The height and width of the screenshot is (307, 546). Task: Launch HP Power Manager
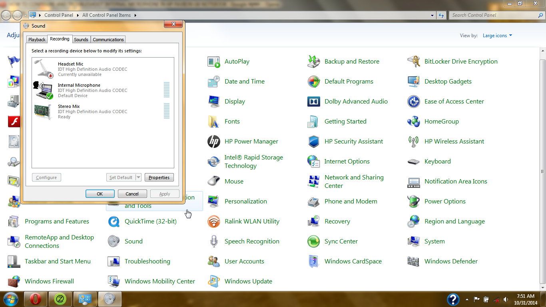(x=251, y=141)
